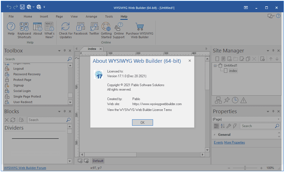The width and height of the screenshot is (284, 172).
Task: Click Purchase WYSIWYG Web Builder cart icon
Action: pos(140,30)
